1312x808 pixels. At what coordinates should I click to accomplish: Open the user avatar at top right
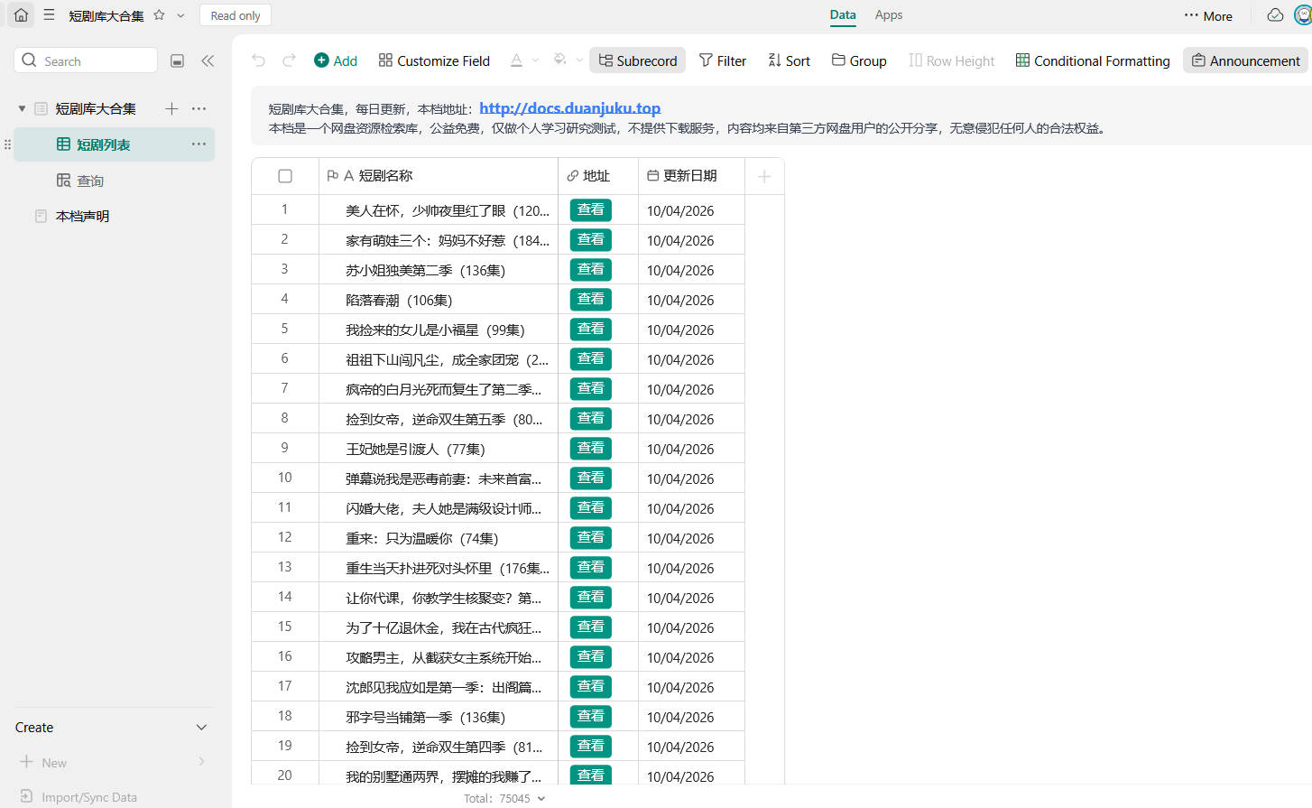(x=1303, y=15)
